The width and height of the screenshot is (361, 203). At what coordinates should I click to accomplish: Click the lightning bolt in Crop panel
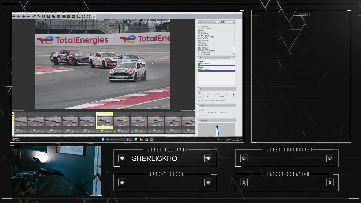[x=233, y=95]
